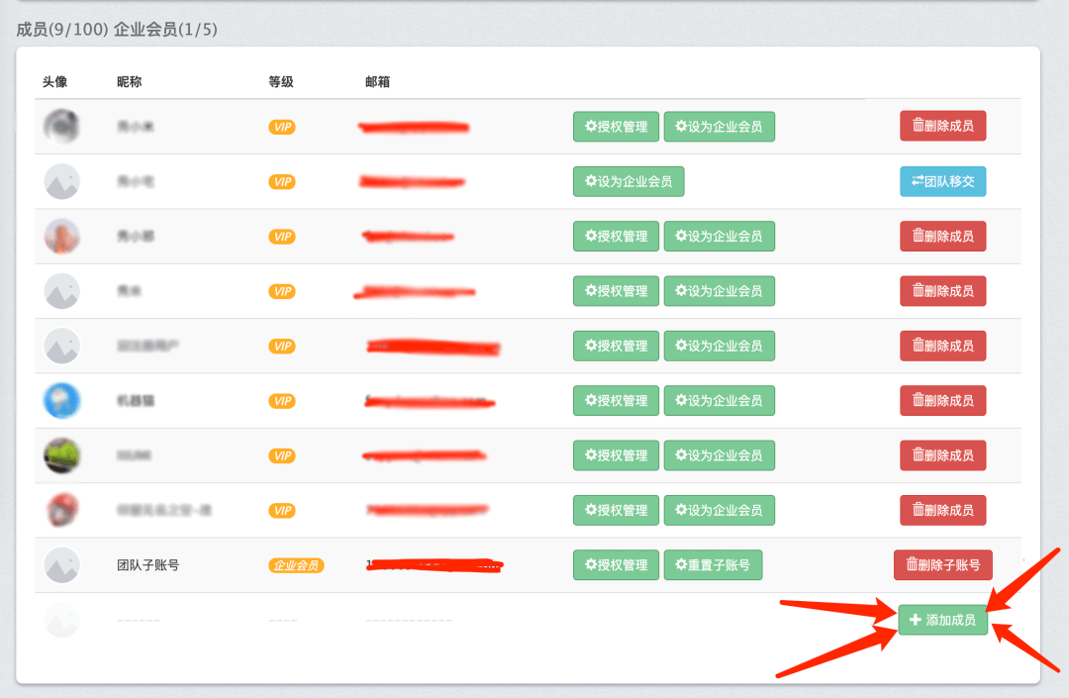Click the green landscape avatar thumbnail

pyautogui.click(x=61, y=455)
